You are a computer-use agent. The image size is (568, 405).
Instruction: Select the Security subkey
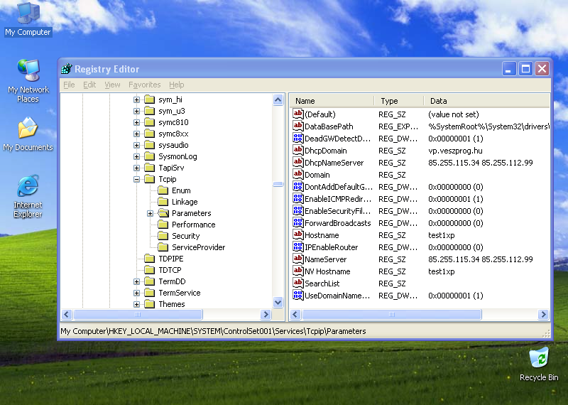(186, 236)
